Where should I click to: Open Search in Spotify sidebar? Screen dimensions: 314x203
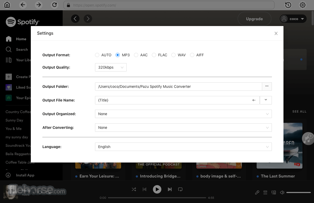pyautogui.click(x=17, y=49)
